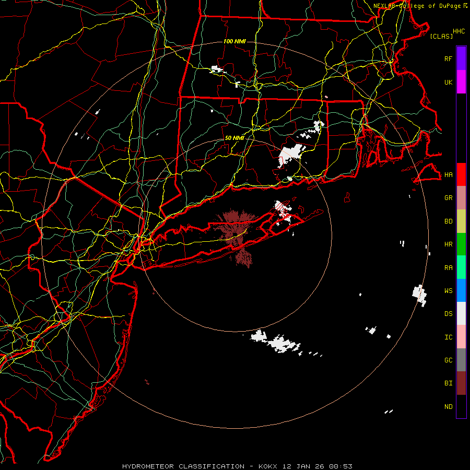Click the 'KOKX' station identifier in caption
The width and height of the screenshot is (470, 470).
[268, 466]
